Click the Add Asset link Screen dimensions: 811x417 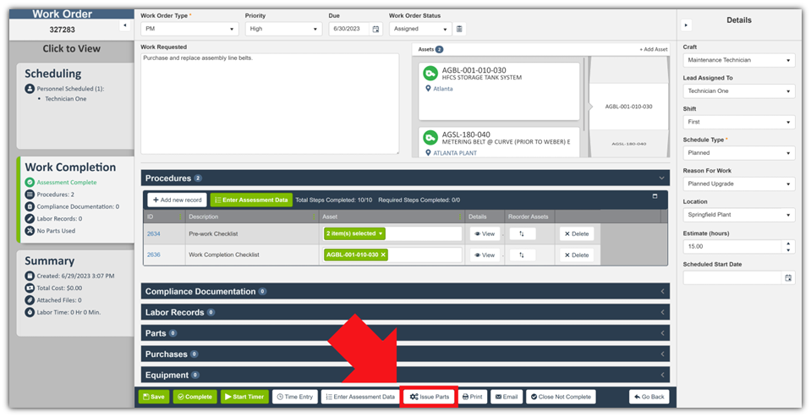tap(653, 50)
